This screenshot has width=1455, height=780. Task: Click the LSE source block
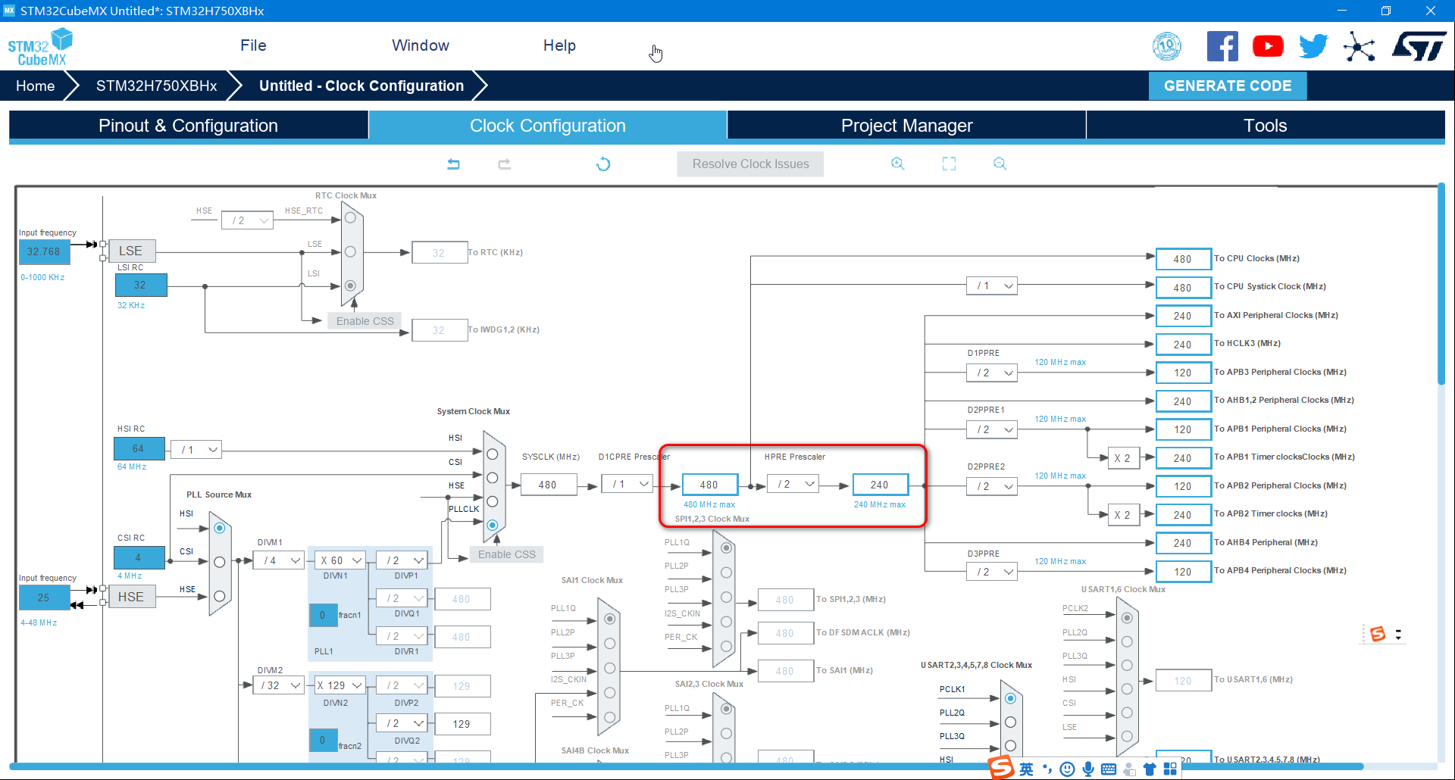(x=133, y=251)
